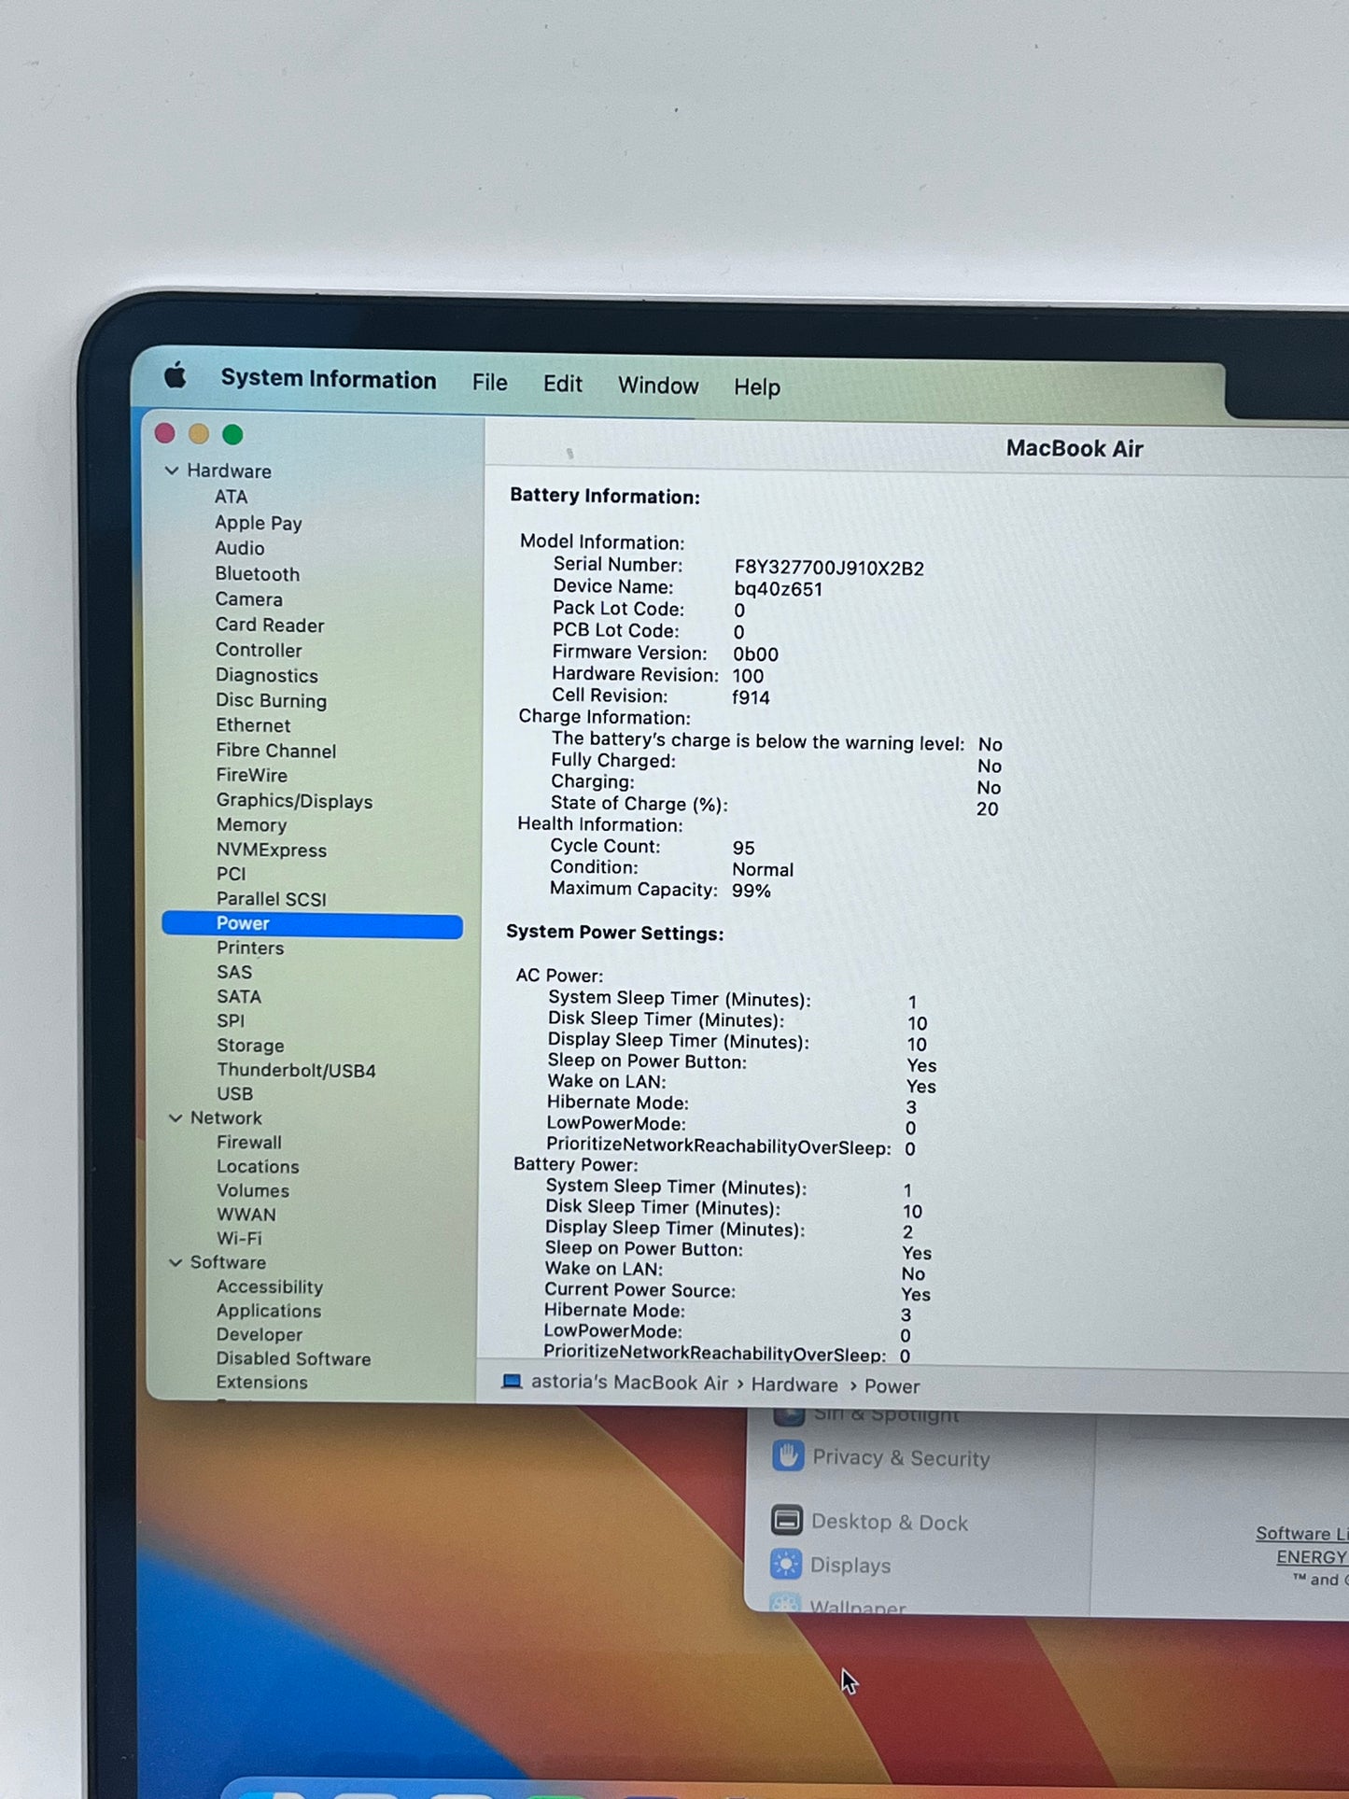Select SAS in the sidebar
This screenshot has width=1349, height=1799.
[234, 972]
